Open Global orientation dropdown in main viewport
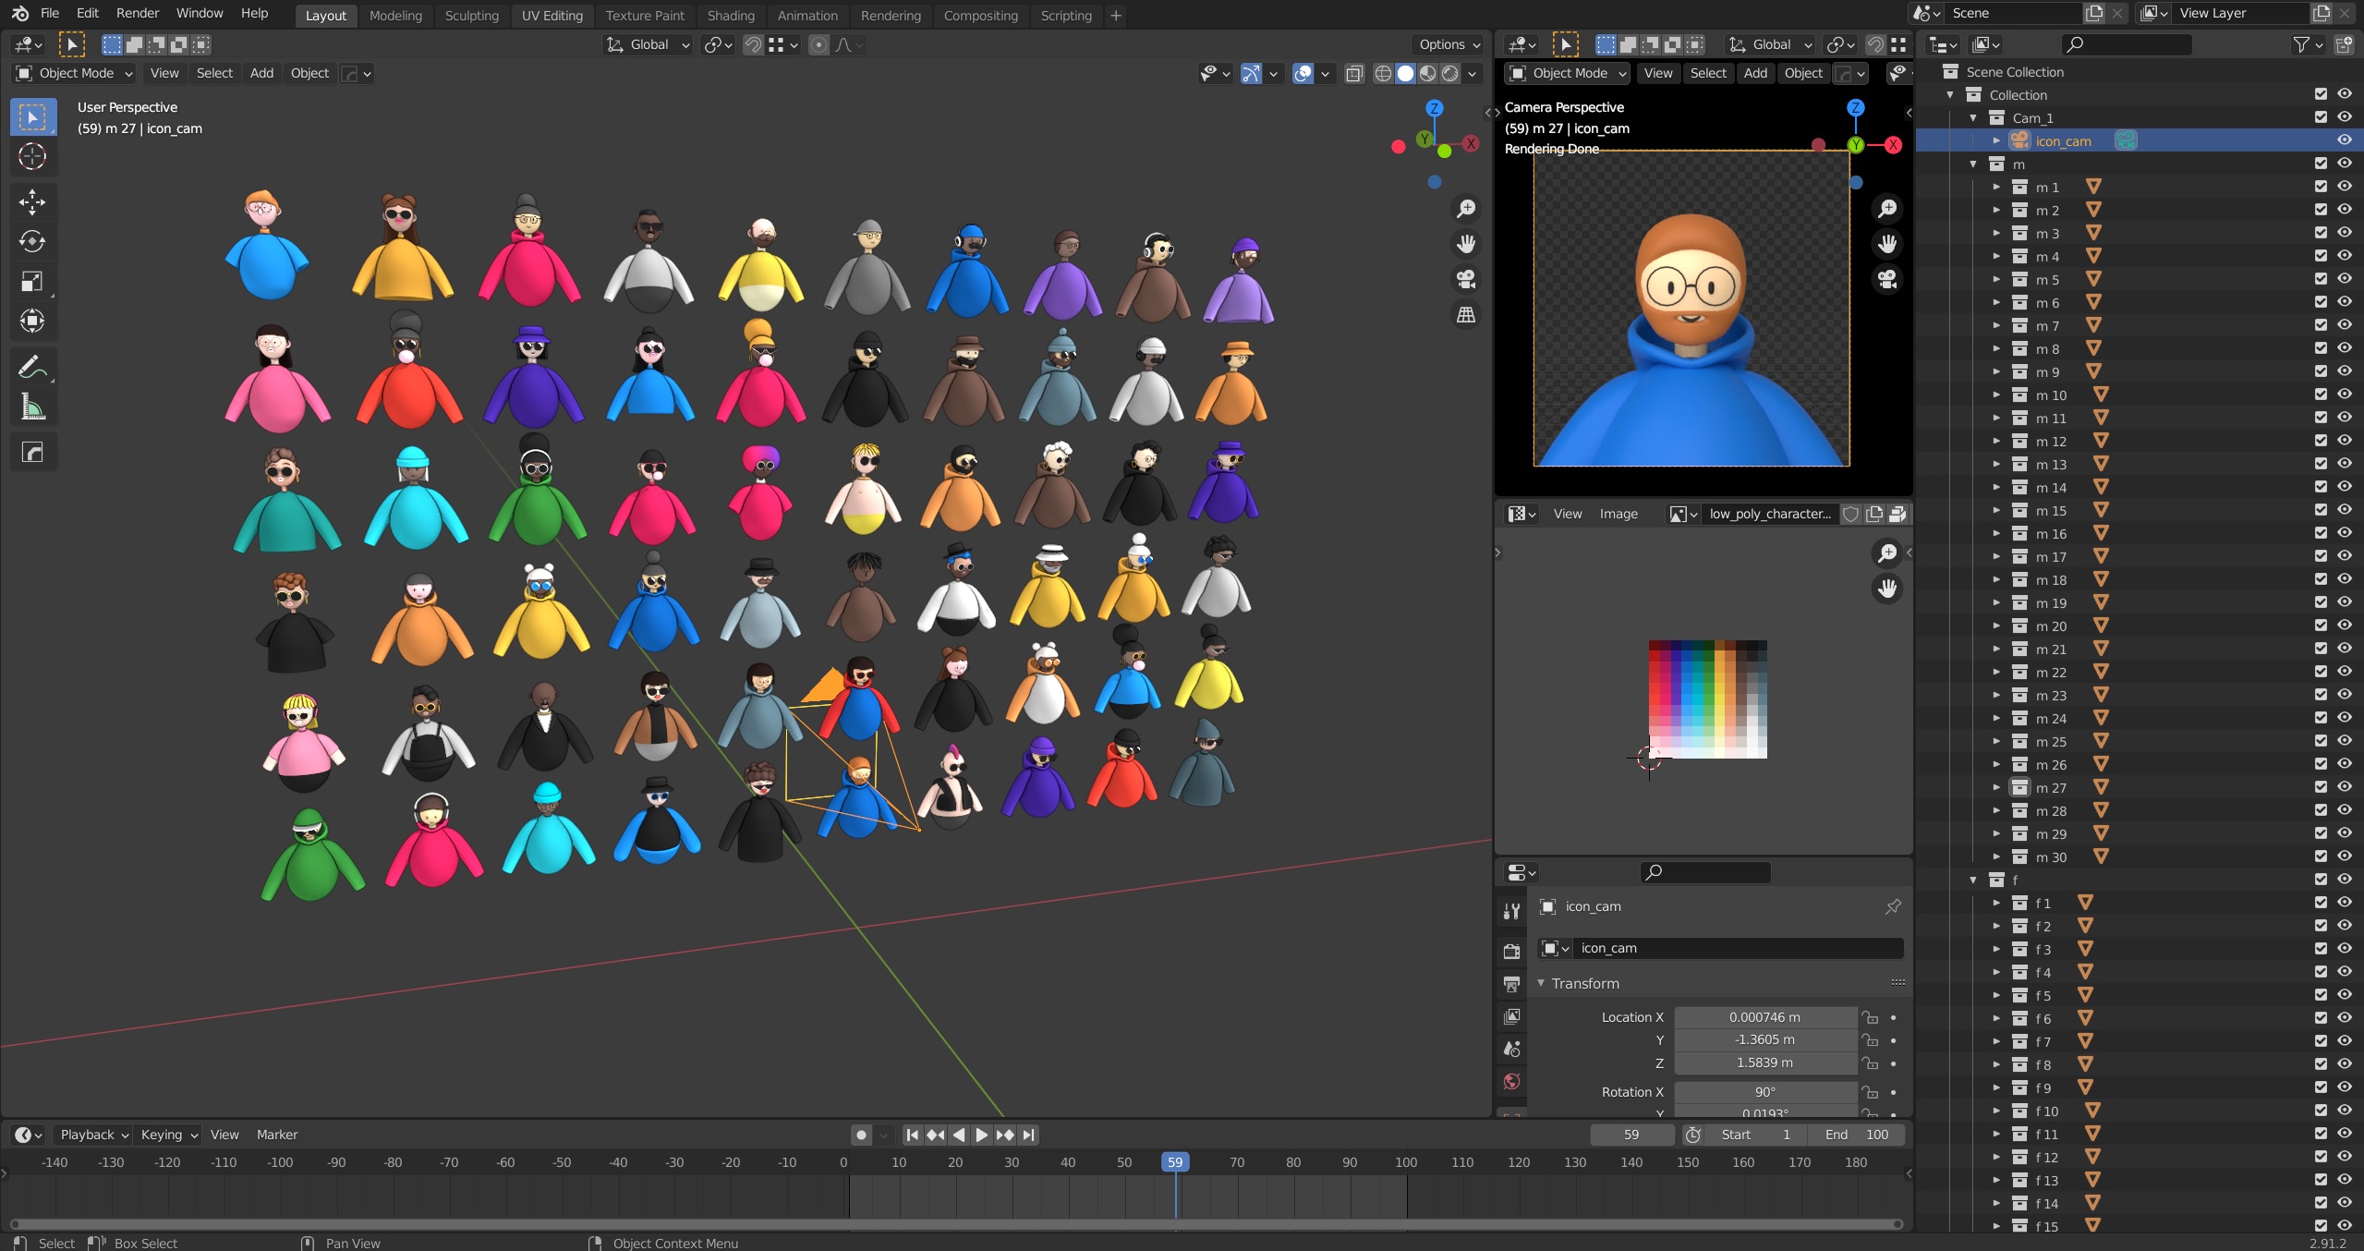Viewport: 2364px width, 1251px height. (x=649, y=44)
